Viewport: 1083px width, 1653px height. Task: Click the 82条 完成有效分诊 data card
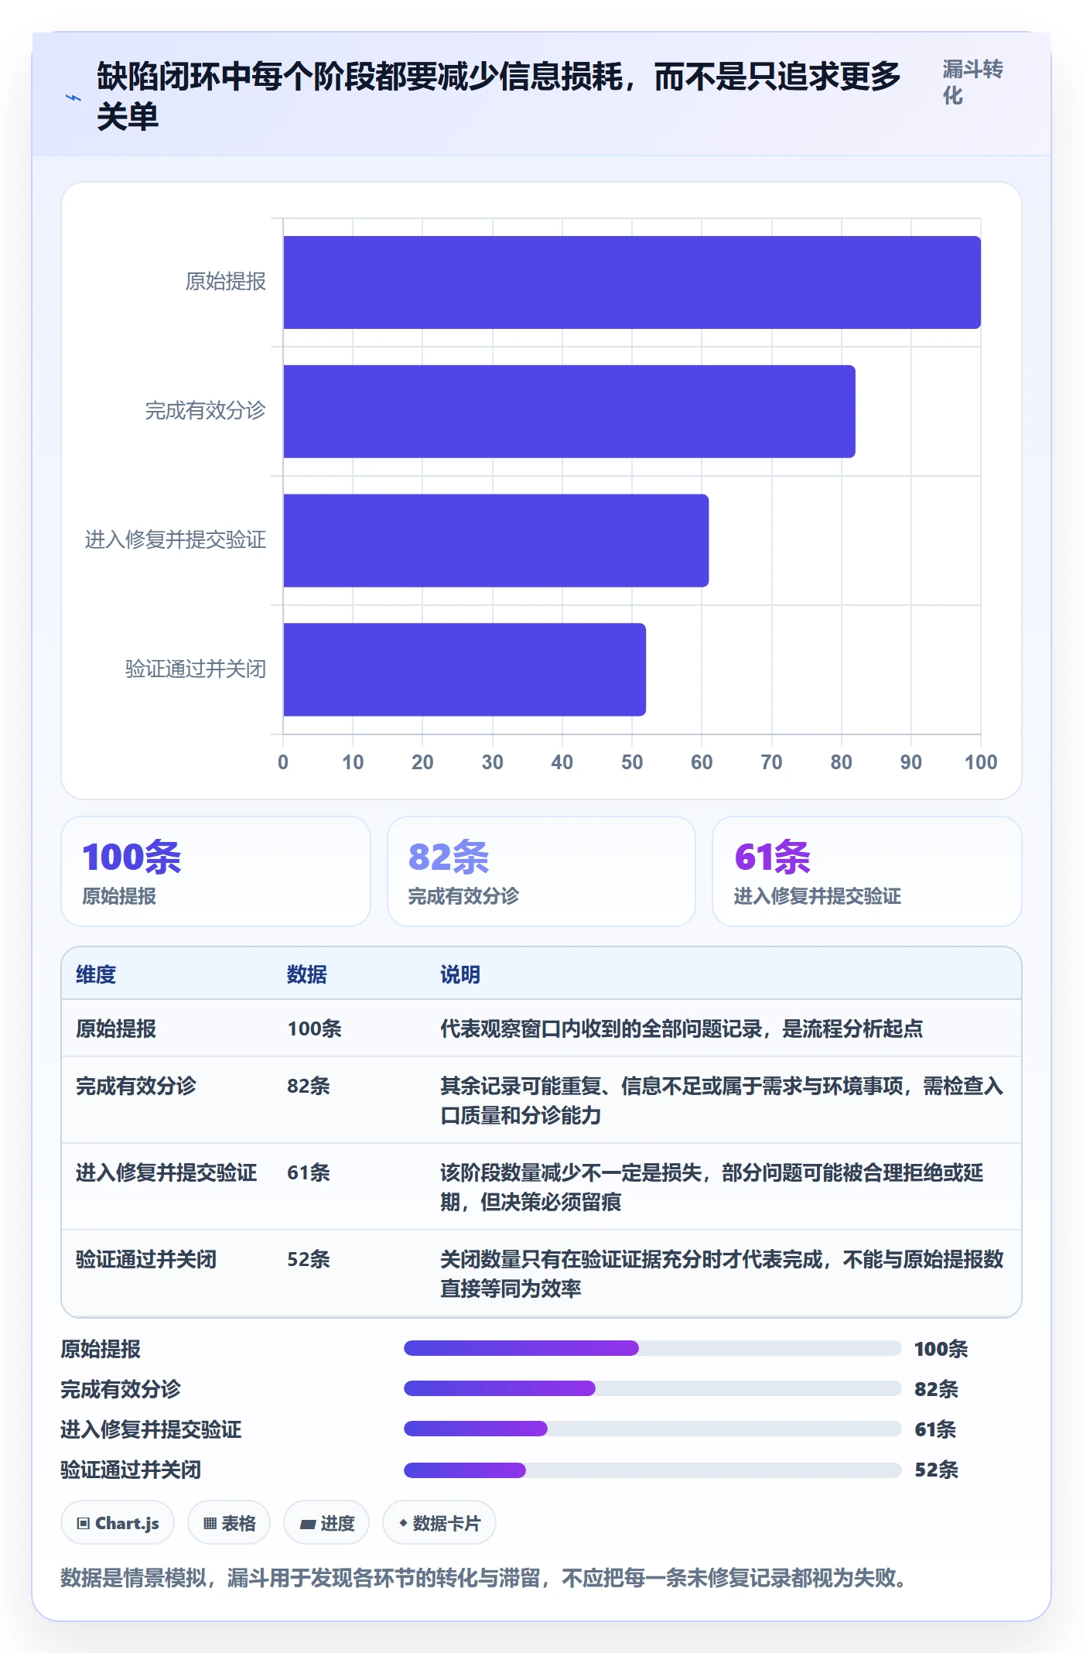541,871
